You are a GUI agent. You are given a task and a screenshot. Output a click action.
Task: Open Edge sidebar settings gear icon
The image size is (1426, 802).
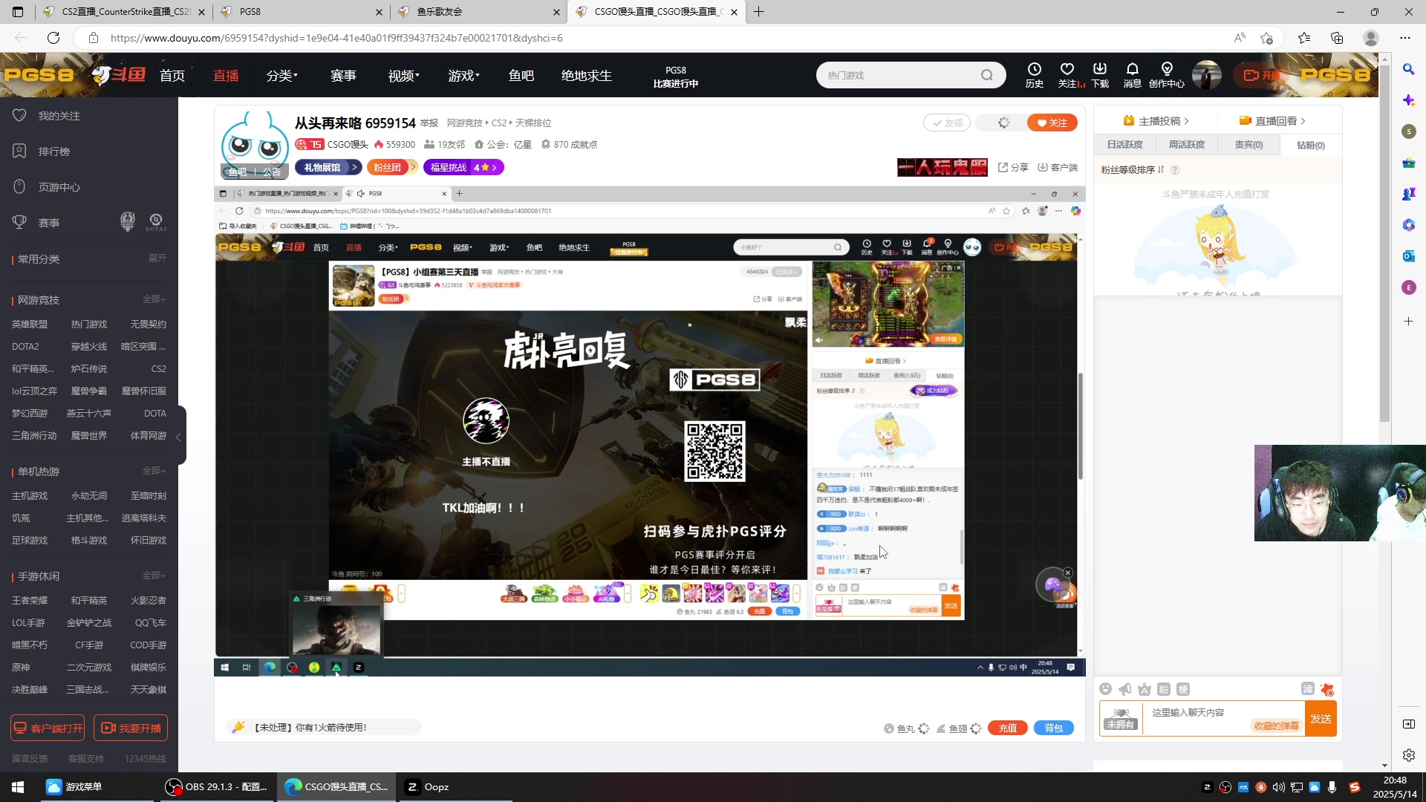1409,755
